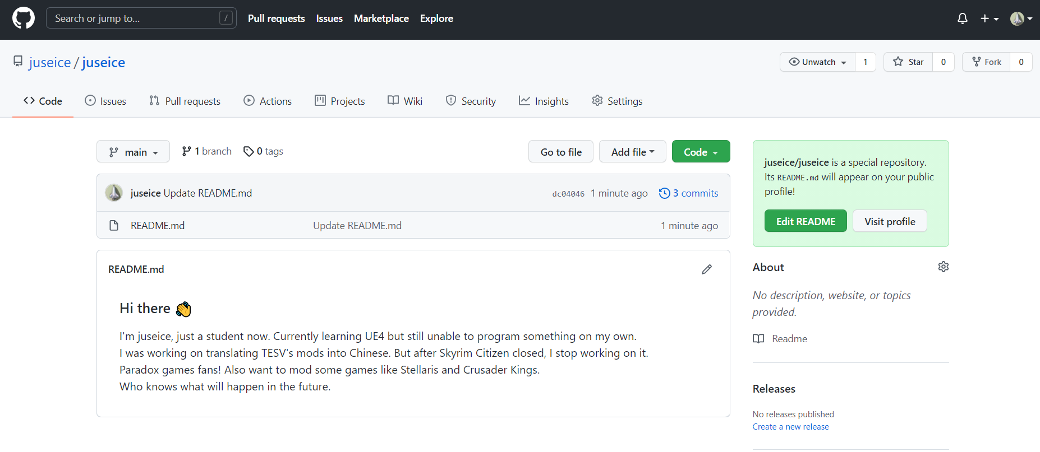
Task: Edit README with the pencil icon
Action: pos(707,269)
